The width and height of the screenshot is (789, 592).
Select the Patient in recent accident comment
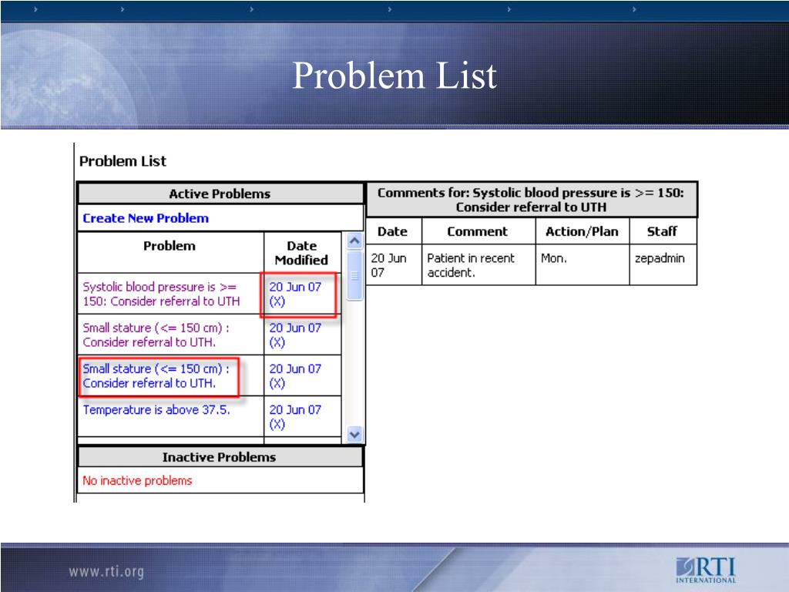click(x=470, y=265)
